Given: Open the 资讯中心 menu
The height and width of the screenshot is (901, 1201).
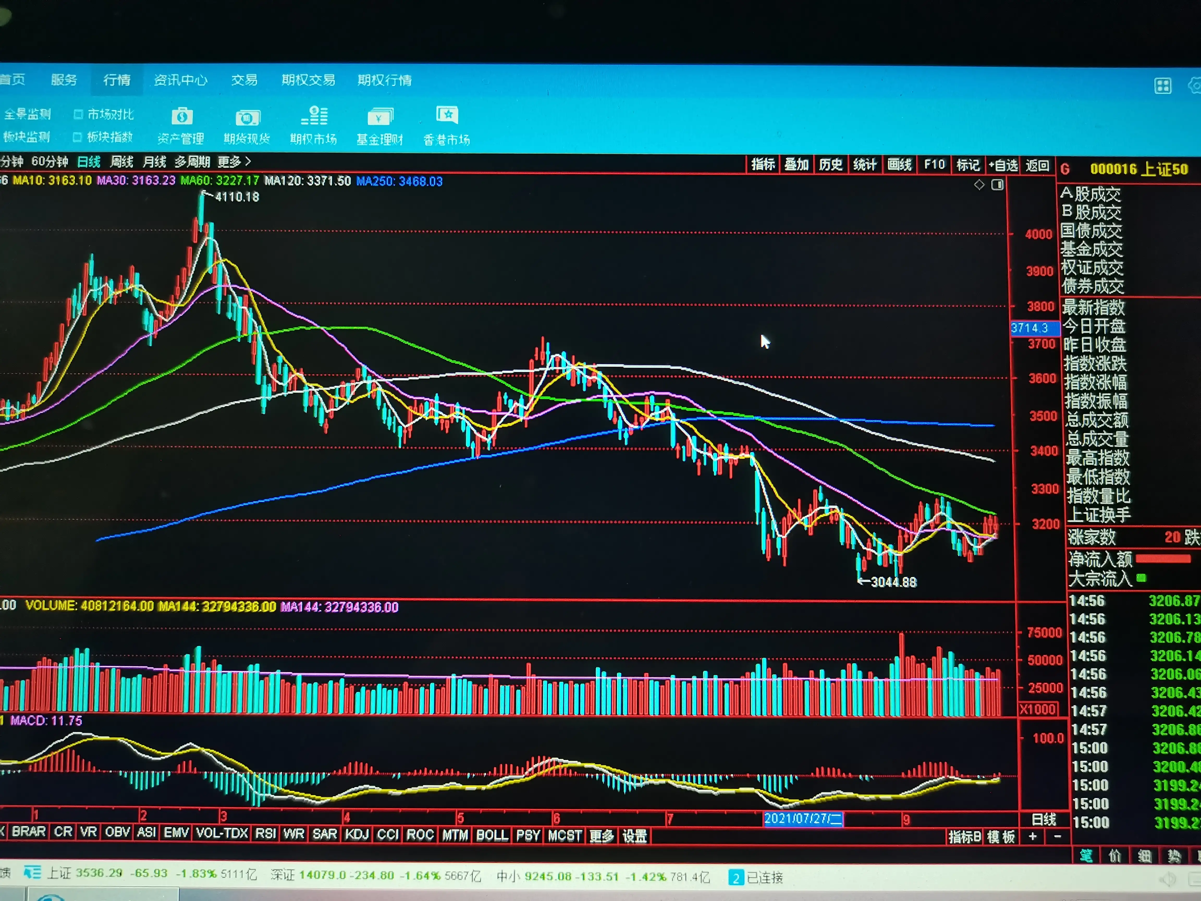Looking at the screenshot, I should tap(180, 80).
